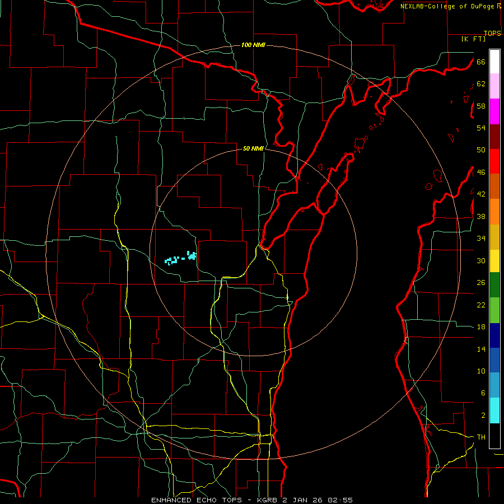Click the orange band near 38
The image size is (504, 504).
click(494, 212)
